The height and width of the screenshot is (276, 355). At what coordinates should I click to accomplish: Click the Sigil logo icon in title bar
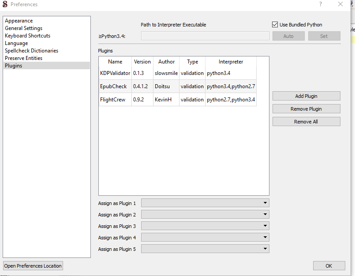[x=5, y=4]
